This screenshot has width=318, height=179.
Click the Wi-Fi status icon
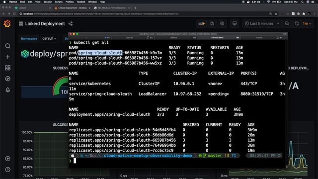tap(268, 2)
